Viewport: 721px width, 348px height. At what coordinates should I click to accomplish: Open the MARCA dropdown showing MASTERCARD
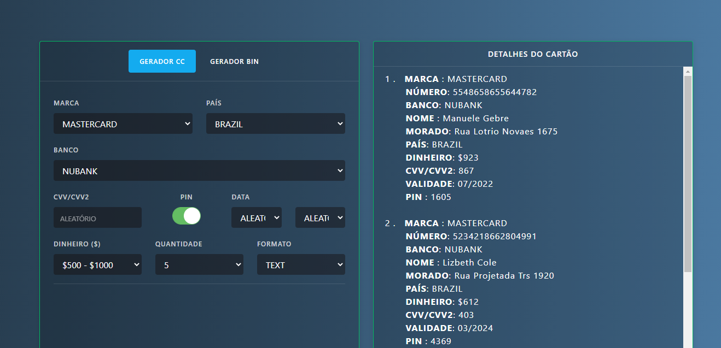pyautogui.click(x=123, y=123)
